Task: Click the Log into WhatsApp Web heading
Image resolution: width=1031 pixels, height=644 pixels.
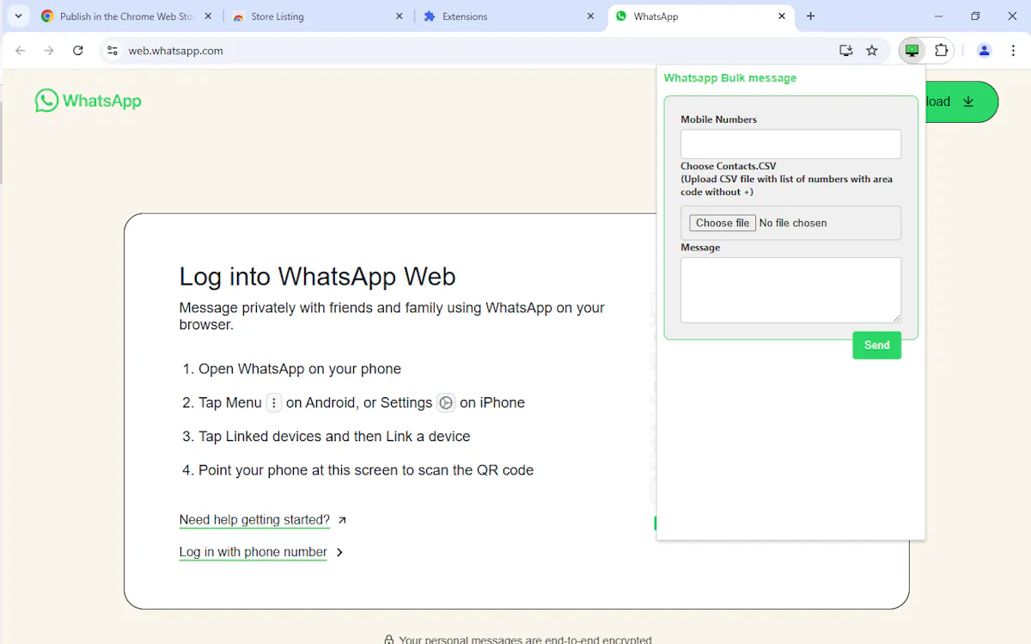Action: 317,277
